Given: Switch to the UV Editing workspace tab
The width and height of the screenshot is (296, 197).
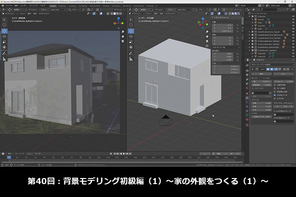Looking at the screenshot, I should [x=83, y=6].
